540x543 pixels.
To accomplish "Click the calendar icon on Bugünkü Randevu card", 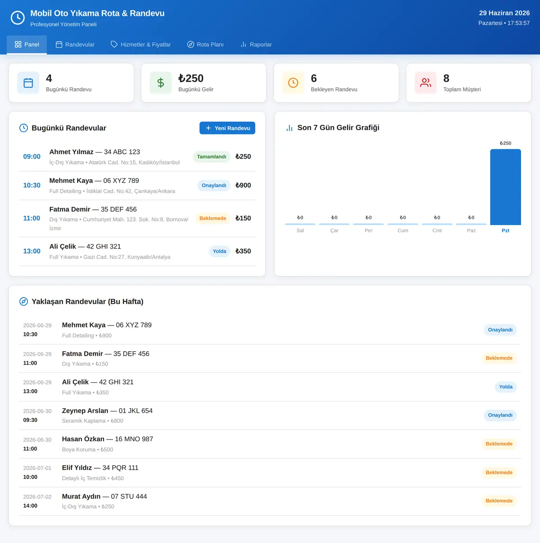I will click(x=28, y=83).
